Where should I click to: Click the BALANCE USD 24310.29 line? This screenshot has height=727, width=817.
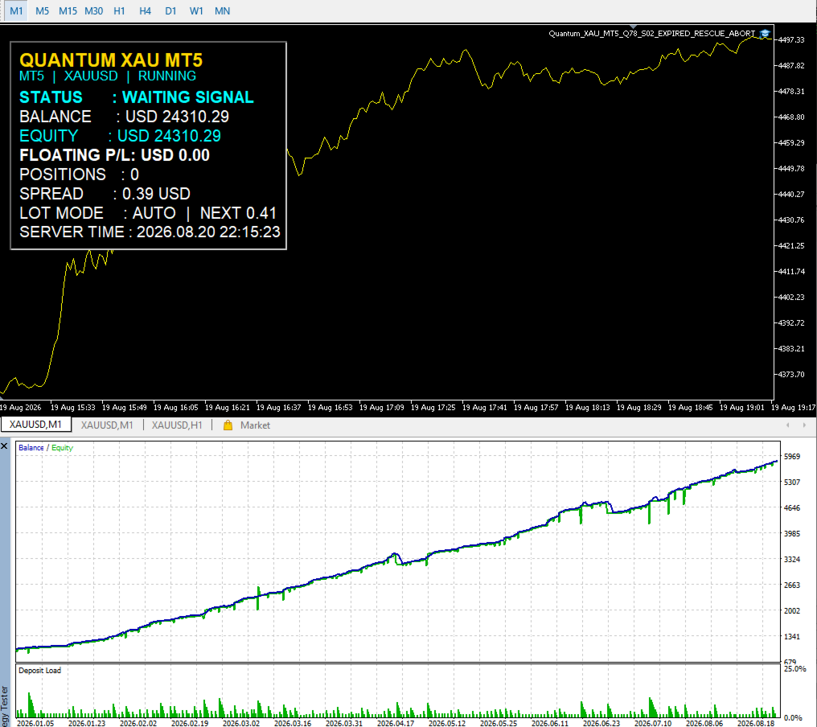[124, 117]
